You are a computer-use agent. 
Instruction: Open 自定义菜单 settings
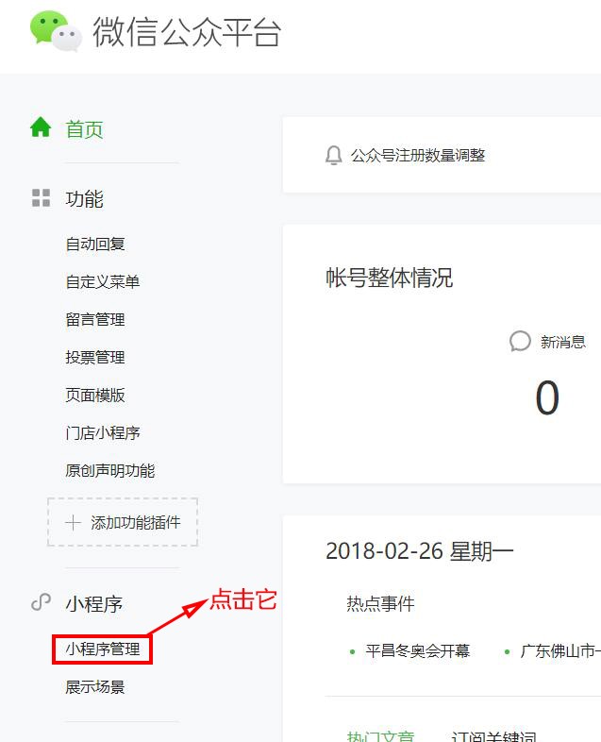[x=103, y=282]
